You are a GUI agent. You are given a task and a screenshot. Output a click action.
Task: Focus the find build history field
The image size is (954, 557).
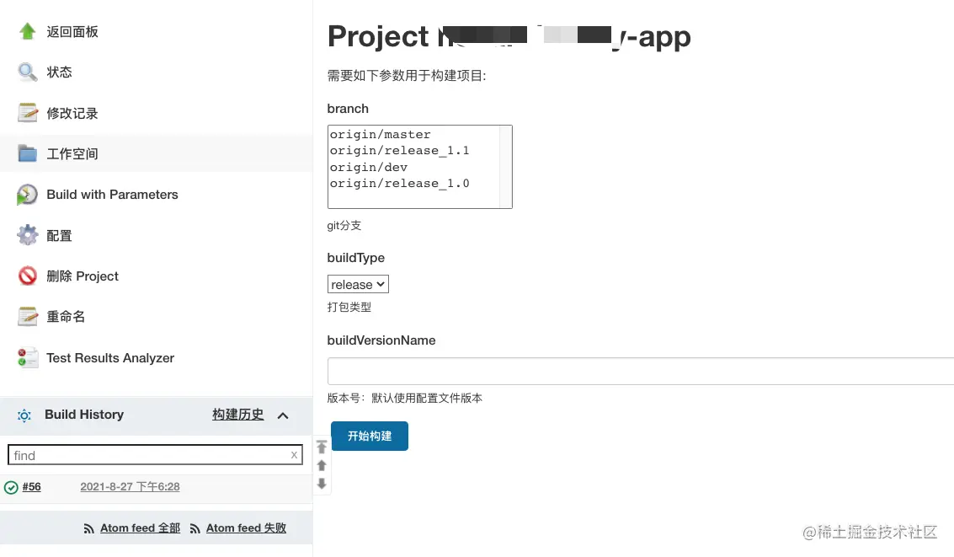point(155,455)
